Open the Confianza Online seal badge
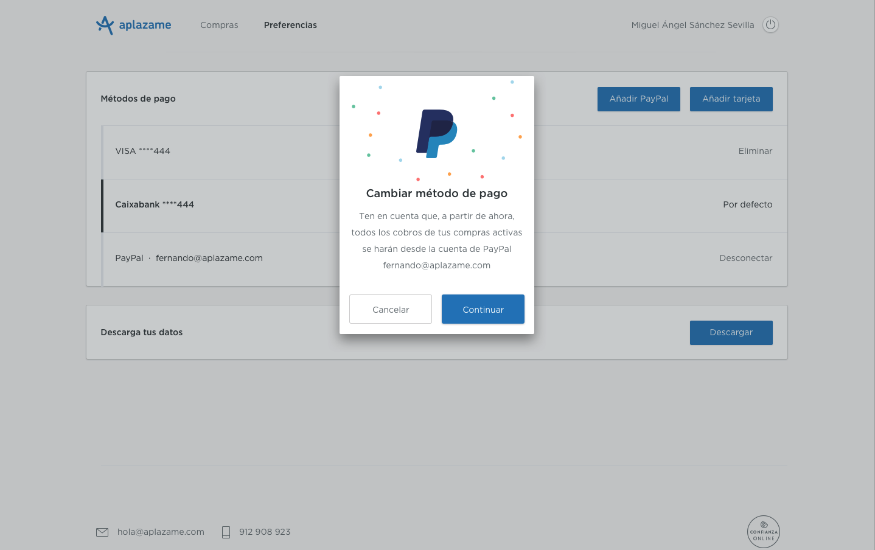 click(764, 532)
